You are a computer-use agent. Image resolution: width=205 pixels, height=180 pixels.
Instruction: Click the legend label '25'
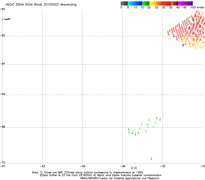[157, 7]
